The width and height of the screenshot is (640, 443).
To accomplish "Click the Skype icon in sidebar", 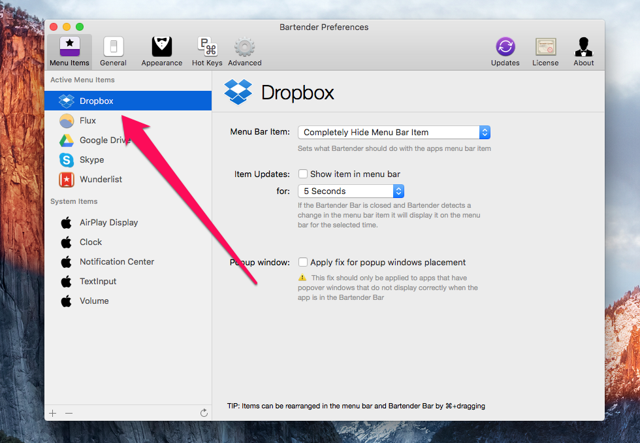I will [67, 159].
